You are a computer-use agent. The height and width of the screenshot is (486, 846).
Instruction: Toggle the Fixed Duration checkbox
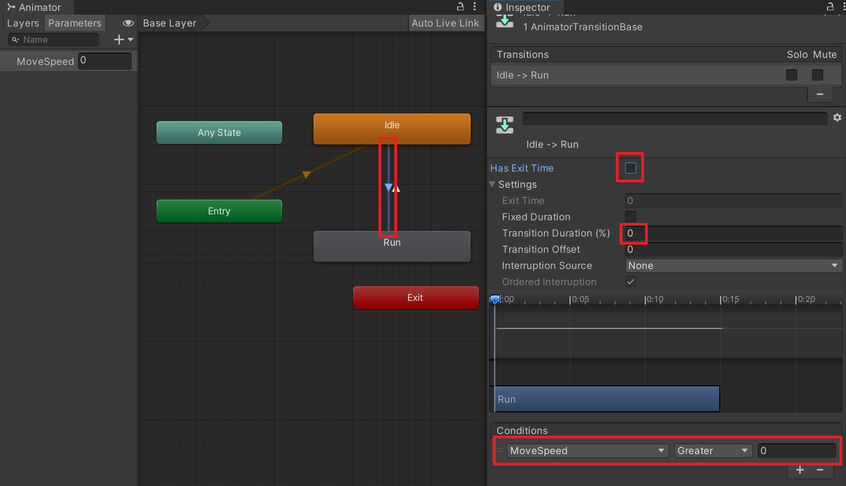click(630, 216)
